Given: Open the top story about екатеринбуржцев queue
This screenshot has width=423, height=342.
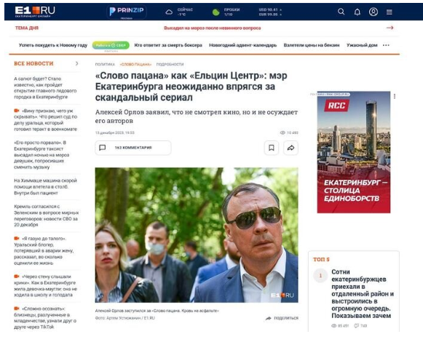Looking at the screenshot, I should click(x=363, y=294).
